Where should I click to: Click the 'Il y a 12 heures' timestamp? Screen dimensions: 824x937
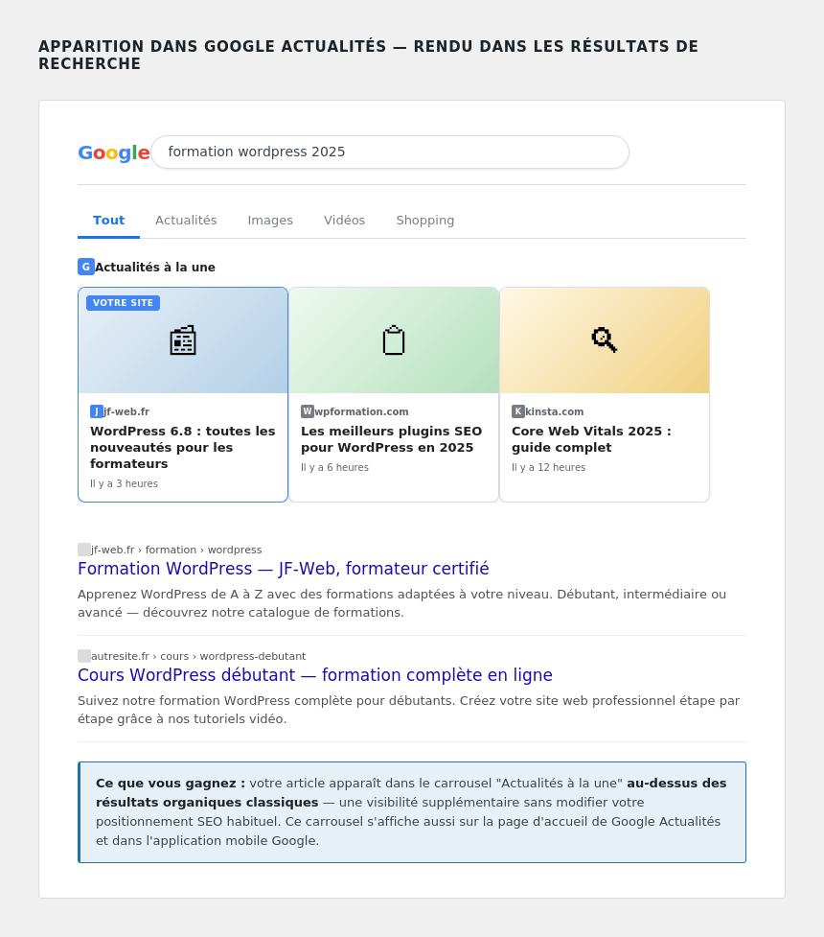coord(549,467)
